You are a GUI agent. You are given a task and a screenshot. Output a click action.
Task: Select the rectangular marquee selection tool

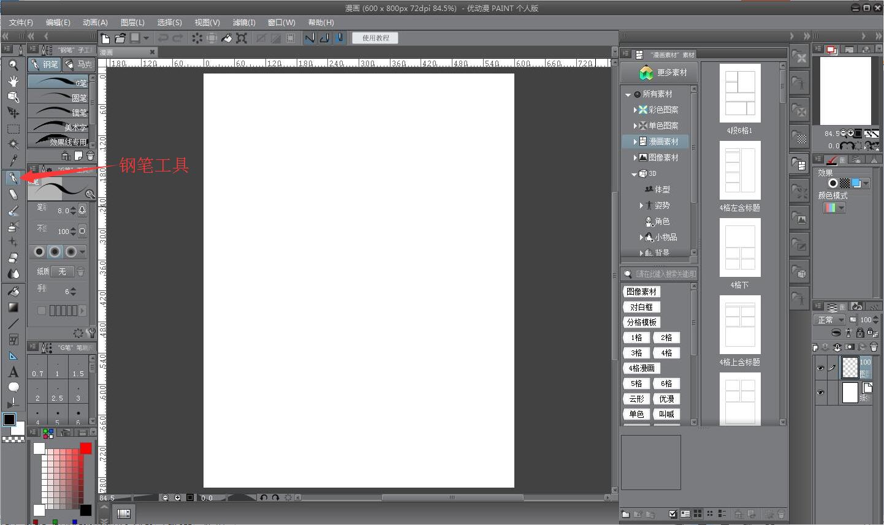tap(13, 129)
